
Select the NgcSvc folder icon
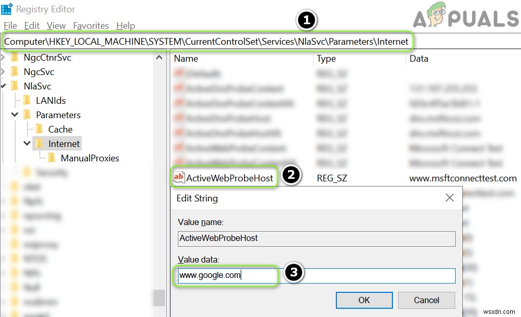(14, 72)
